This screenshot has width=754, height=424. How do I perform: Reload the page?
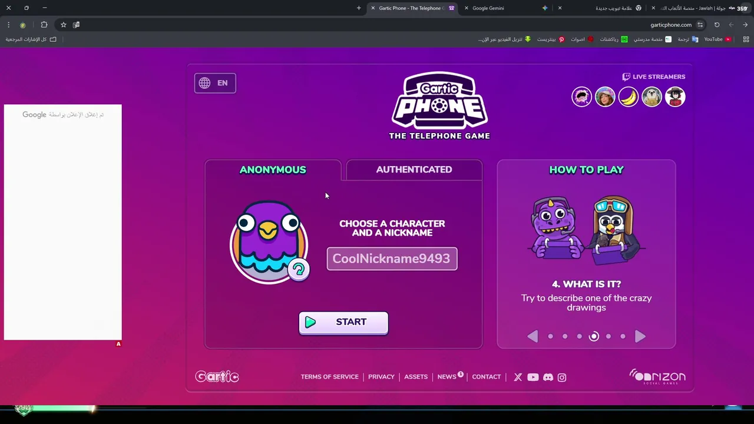[717, 25]
